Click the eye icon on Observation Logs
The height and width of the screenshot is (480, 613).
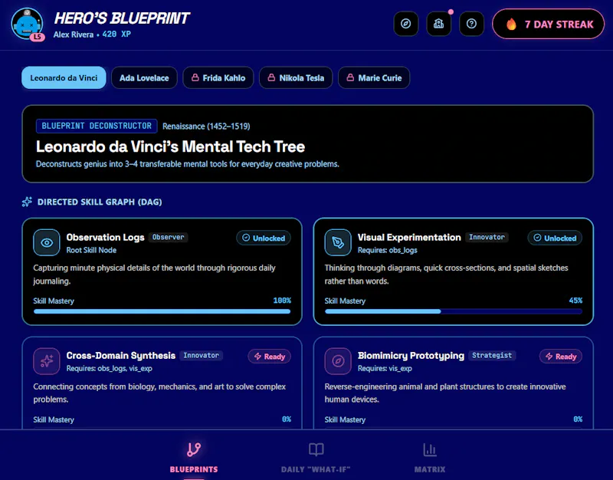[47, 242]
